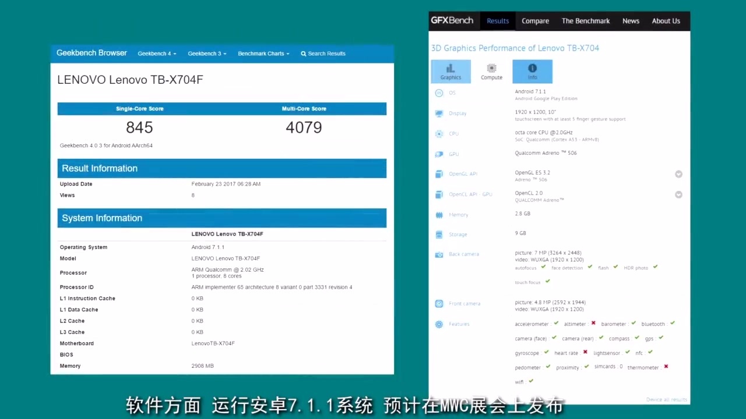Screen dimensions: 746x419
Task: Click the 3D Graphics Performance heading
Action: click(515, 48)
